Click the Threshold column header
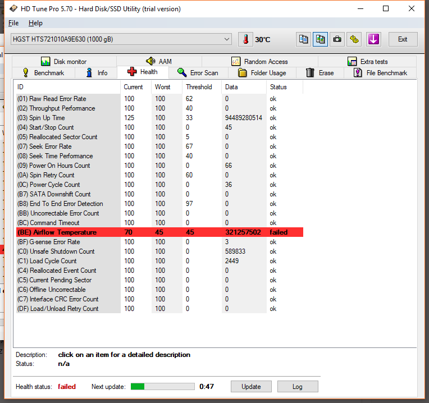429x403 pixels. click(x=202, y=87)
